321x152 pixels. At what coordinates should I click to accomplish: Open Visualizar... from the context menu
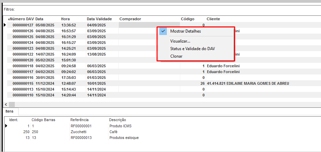click(x=180, y=41)
